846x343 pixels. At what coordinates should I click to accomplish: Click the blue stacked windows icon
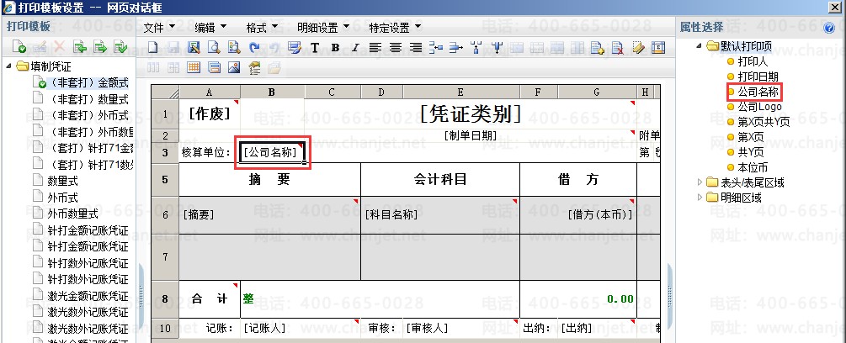click(214, 68)
